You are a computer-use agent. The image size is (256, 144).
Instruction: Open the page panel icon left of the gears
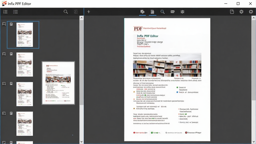pyautogui.click(x=232, y=12)
